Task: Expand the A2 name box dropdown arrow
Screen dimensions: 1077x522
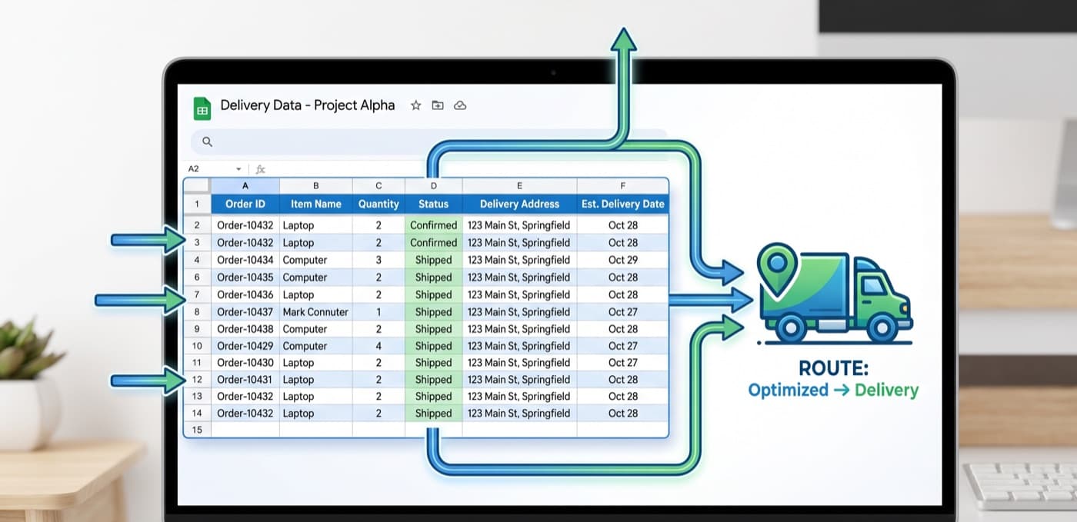Action: (x=238, y=169)
